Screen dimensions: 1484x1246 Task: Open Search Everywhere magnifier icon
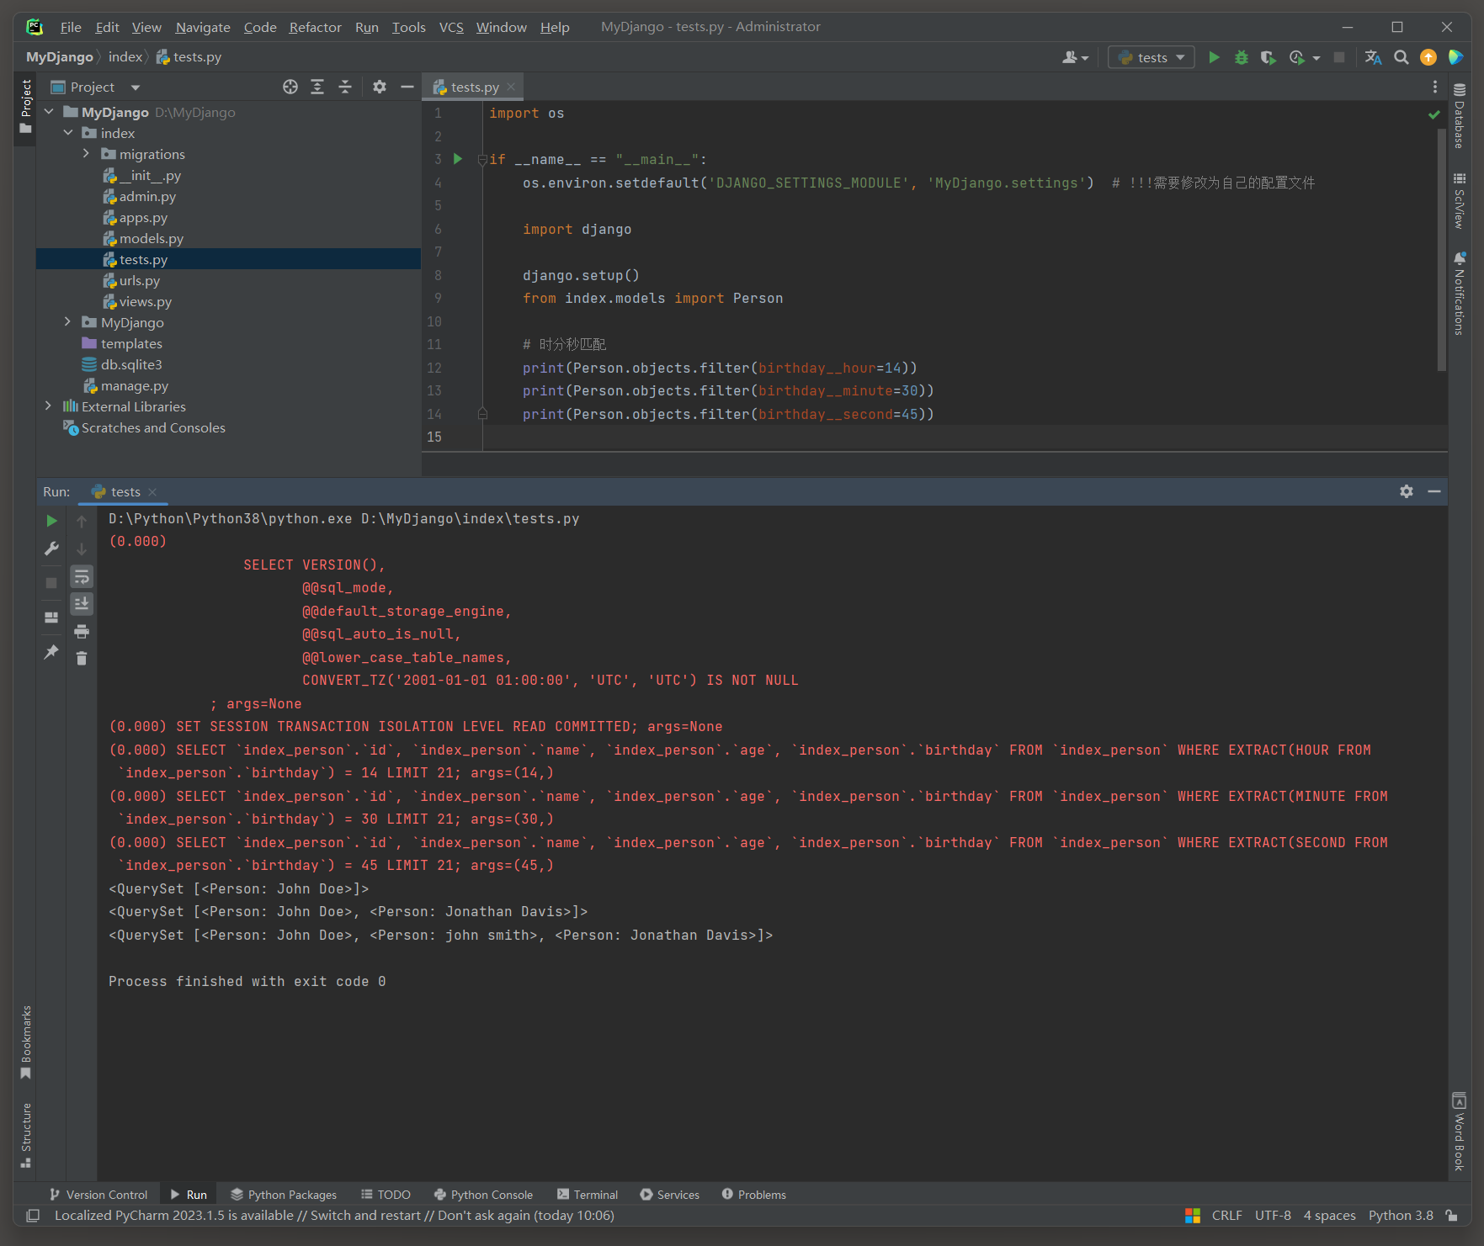1402,57
